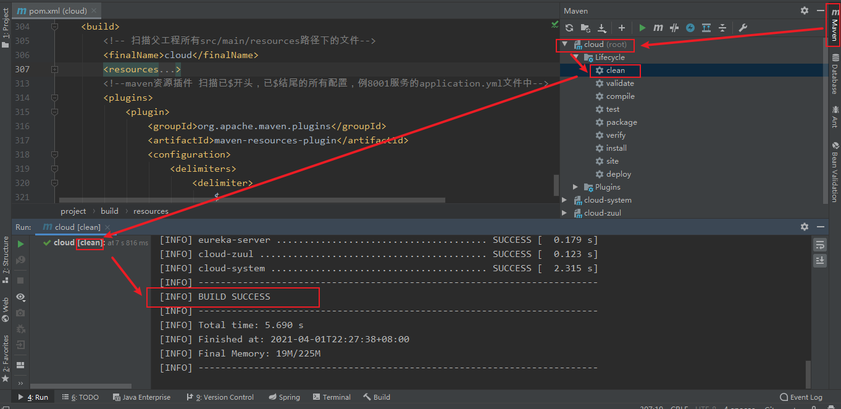Toggle skip tests mode lightning icon
The image size is (841, 409).
[690, 28]
